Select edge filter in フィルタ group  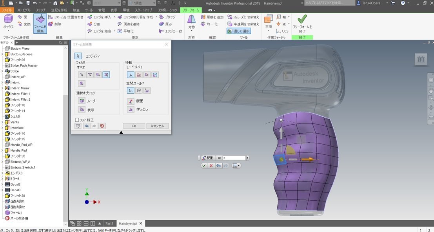point(90,75)
